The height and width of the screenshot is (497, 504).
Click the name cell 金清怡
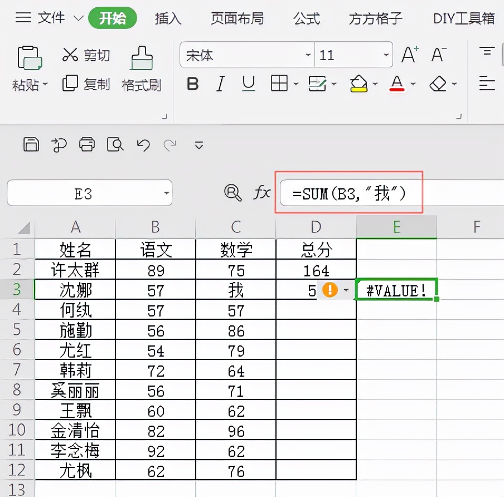75,430
